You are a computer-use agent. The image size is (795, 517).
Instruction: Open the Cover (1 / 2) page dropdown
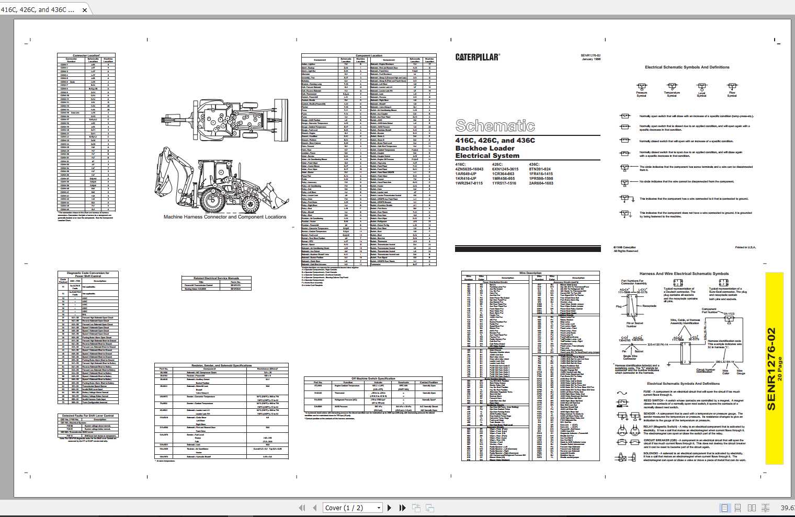point(353,508)
